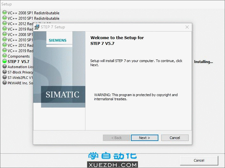Select the PKWARE Inc. list entry
Image resolution: width=225 pixels, height=168 pixels.
tap(20, 83)
